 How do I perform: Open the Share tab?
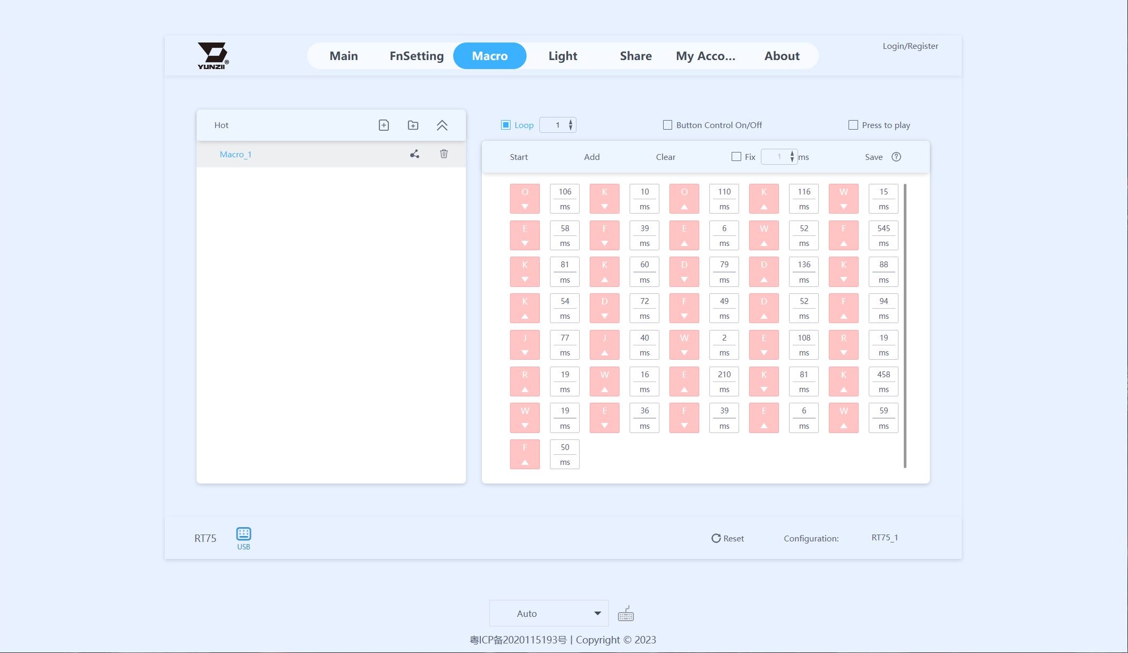click(x=635, y=56)
